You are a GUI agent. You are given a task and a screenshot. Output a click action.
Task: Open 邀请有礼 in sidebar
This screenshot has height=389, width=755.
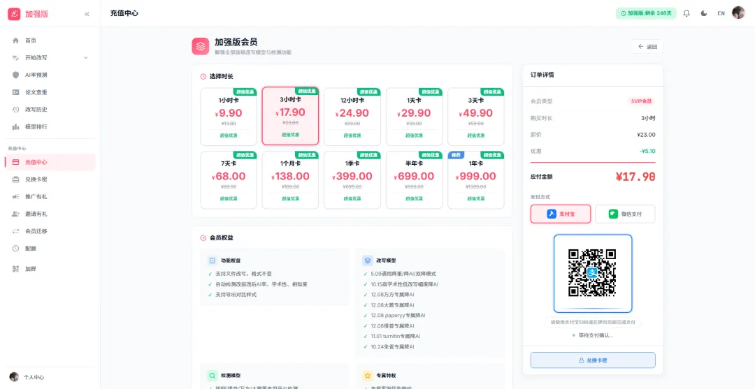click(x=50, y=214)
